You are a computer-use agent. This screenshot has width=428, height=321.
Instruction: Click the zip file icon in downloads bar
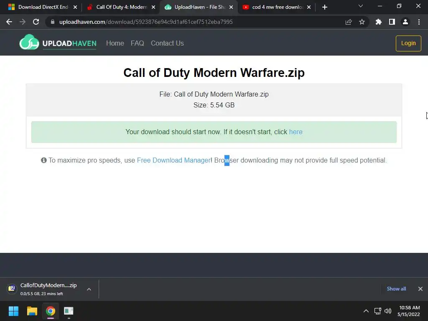click(12, 288)
